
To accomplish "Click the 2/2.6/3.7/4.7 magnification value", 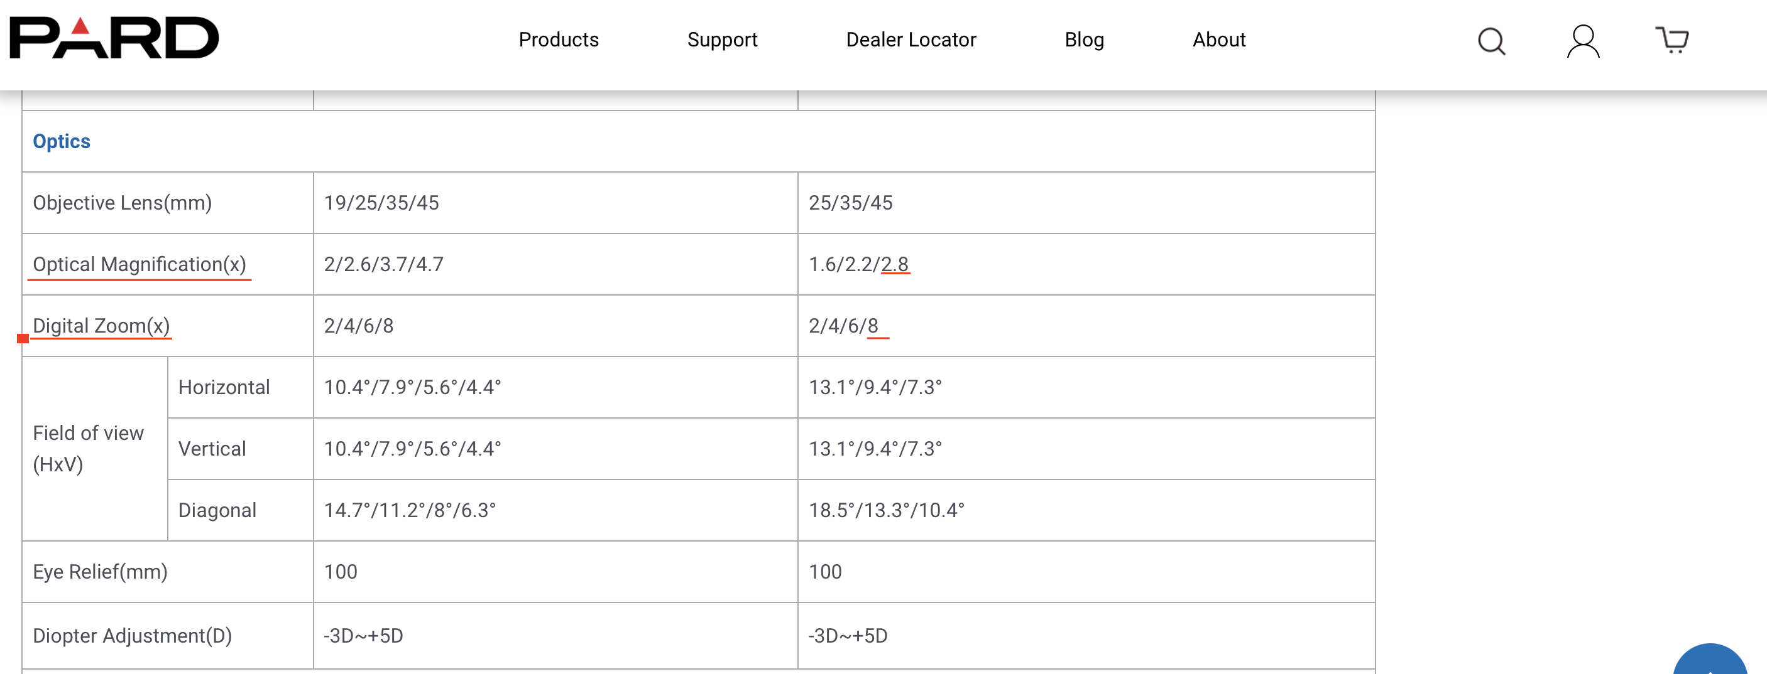I will [x=383, y=264].
